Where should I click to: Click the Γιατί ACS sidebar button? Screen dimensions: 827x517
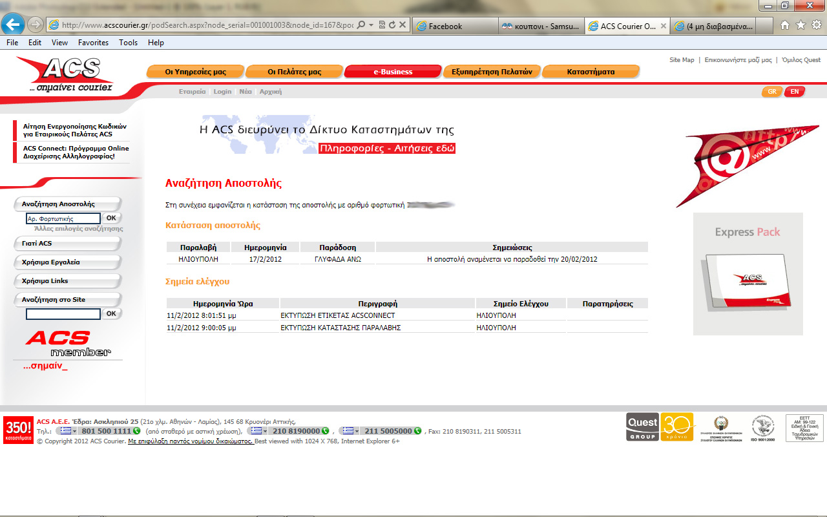[x=67, y=244]
